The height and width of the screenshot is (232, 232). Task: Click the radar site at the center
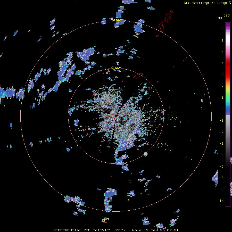click(116, 115)
